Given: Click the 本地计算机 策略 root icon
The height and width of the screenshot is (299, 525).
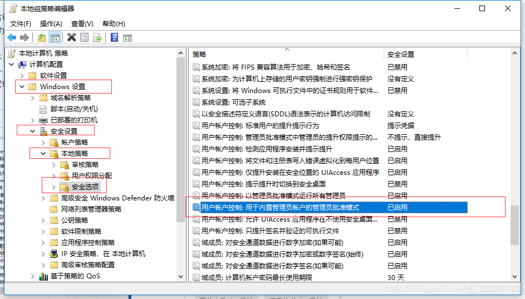Looking at the screenshot, I should point(12,53).
